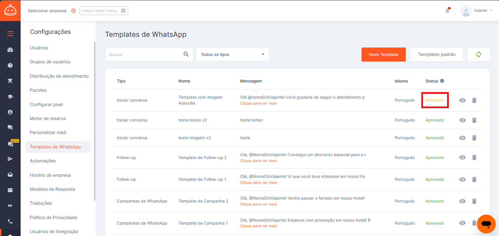
Task: Open the support chat bubble widget
Action: click(486, 223)
